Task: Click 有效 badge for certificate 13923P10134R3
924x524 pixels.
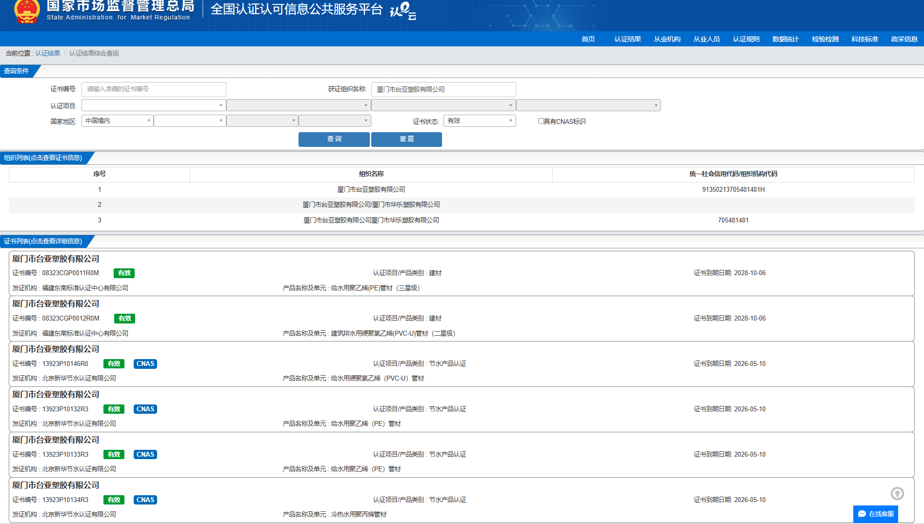Action: point(114,500)
